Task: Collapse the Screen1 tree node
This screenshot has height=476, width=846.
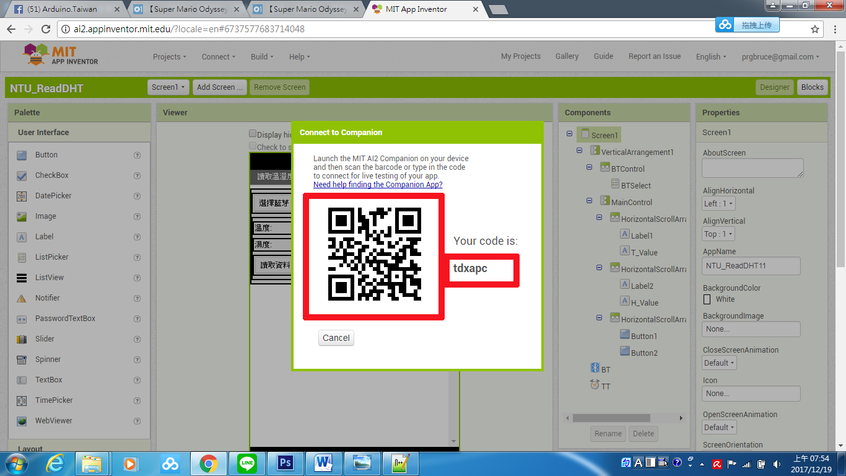Action: (x=569, y=134)
